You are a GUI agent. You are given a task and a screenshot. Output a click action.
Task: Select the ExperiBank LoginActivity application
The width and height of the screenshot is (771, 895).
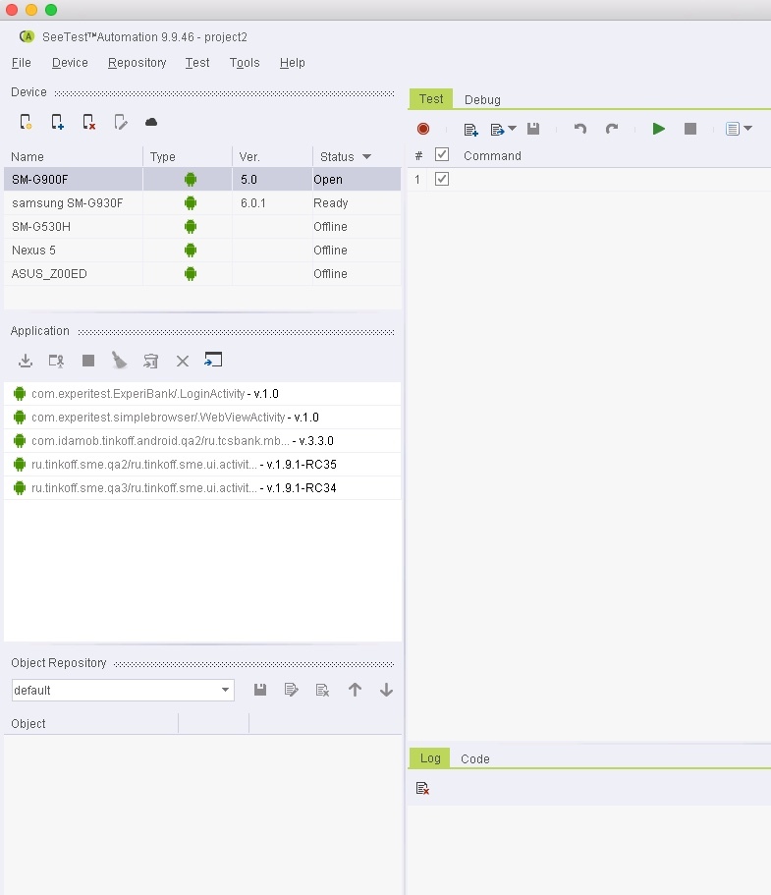click(x=202, y=394)
